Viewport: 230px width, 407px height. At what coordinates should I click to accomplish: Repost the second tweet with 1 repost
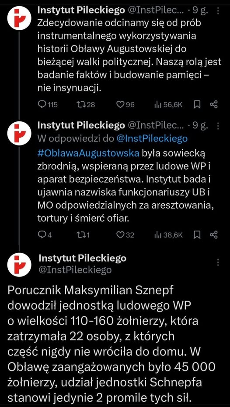pos(84,235)
